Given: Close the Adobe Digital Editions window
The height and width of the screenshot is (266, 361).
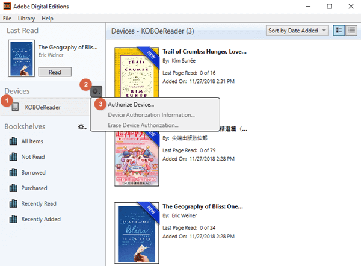Looking at the screenshot, I should [x=351, y=6].
